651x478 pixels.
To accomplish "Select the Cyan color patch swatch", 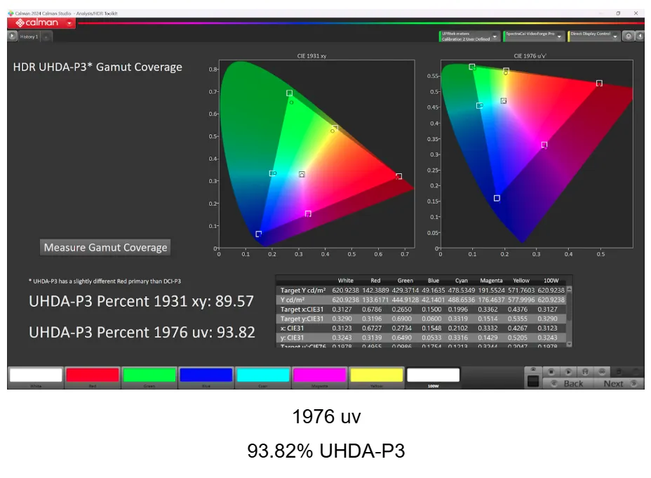I will coord(263,375).
